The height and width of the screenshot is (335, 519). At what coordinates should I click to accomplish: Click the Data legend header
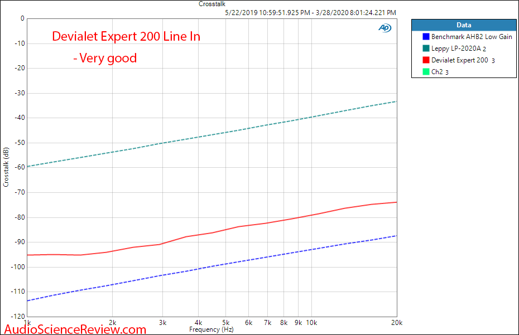tap(464, 25)
